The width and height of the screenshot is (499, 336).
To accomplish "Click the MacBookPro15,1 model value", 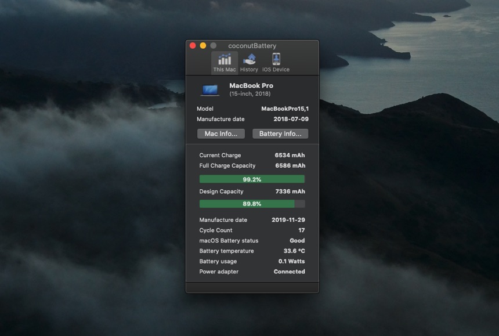I will tap(285, 109).
